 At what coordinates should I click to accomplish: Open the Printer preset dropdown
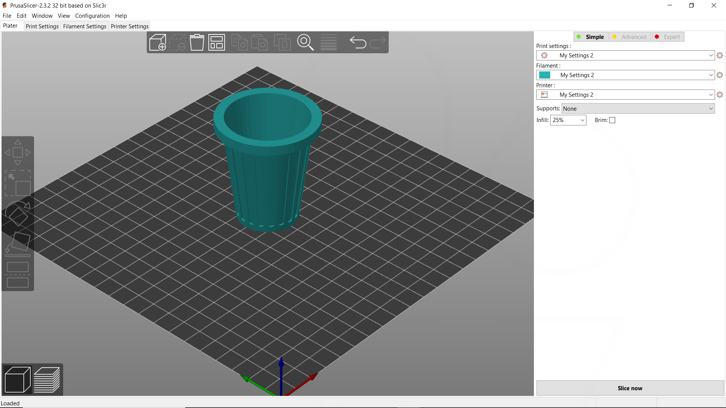[625, 95]
